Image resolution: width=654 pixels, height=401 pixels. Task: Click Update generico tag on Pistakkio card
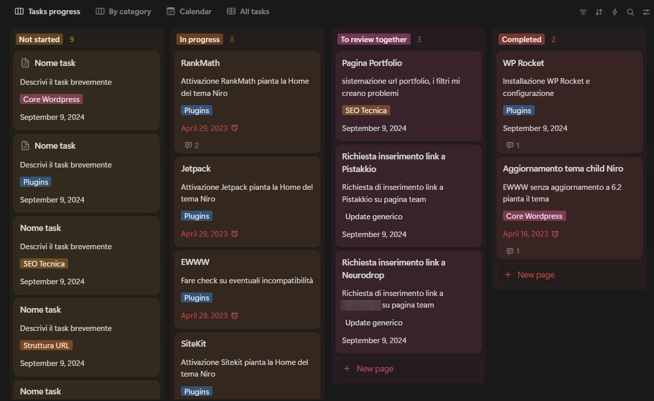[x=374, y=217]
